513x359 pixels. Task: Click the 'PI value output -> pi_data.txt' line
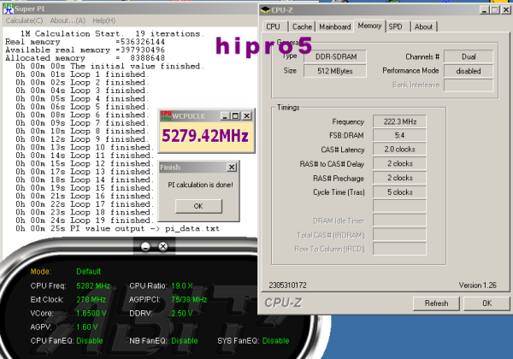(117, 228)
